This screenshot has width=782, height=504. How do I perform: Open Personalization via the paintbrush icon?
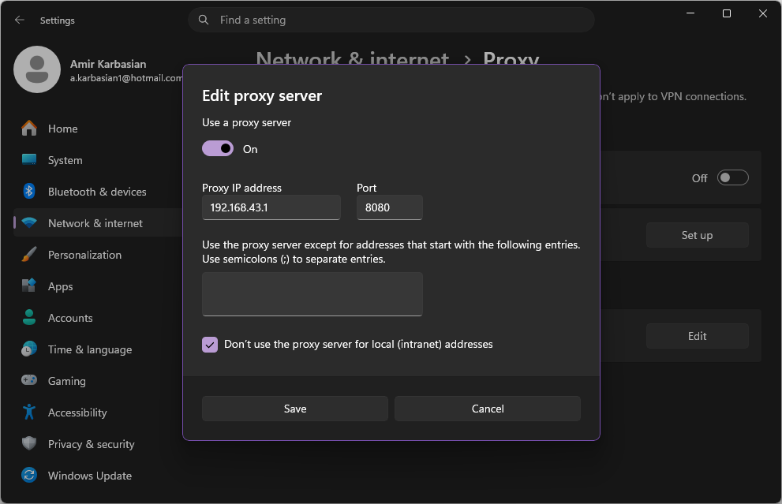(x=29, y=254)
